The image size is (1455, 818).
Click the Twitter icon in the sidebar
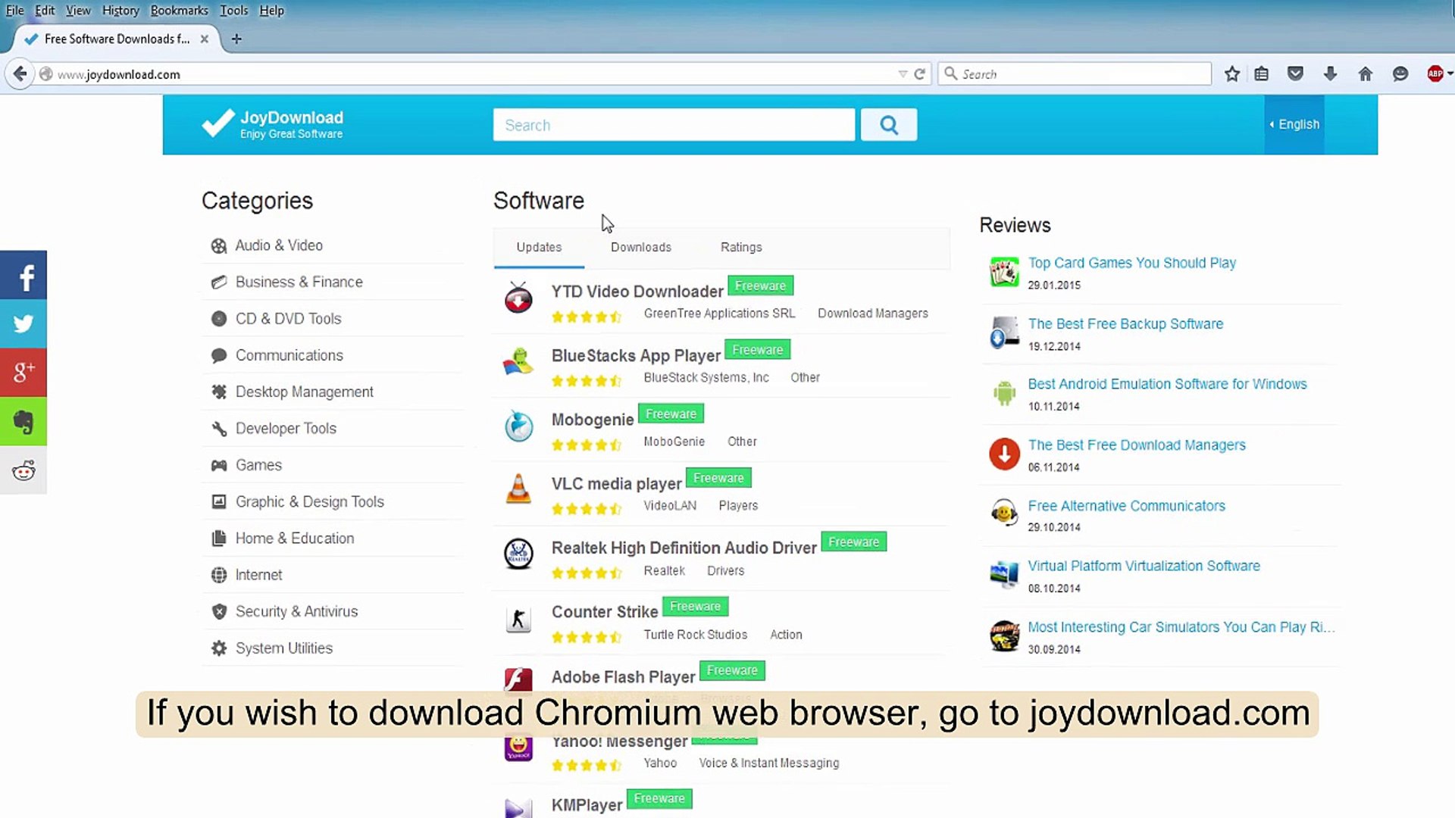coord(23,324)
